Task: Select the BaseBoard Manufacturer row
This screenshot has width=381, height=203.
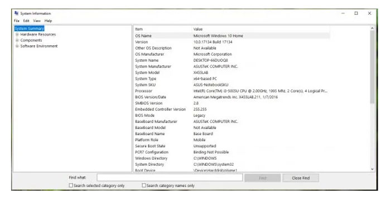Action: pyautogui.click(x=232, y=122)
